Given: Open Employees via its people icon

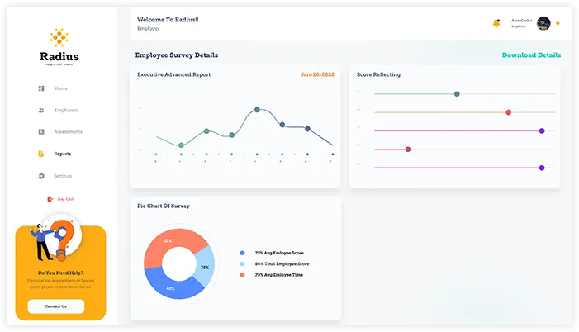Looking at the screenshot, I should pos(41,110).
